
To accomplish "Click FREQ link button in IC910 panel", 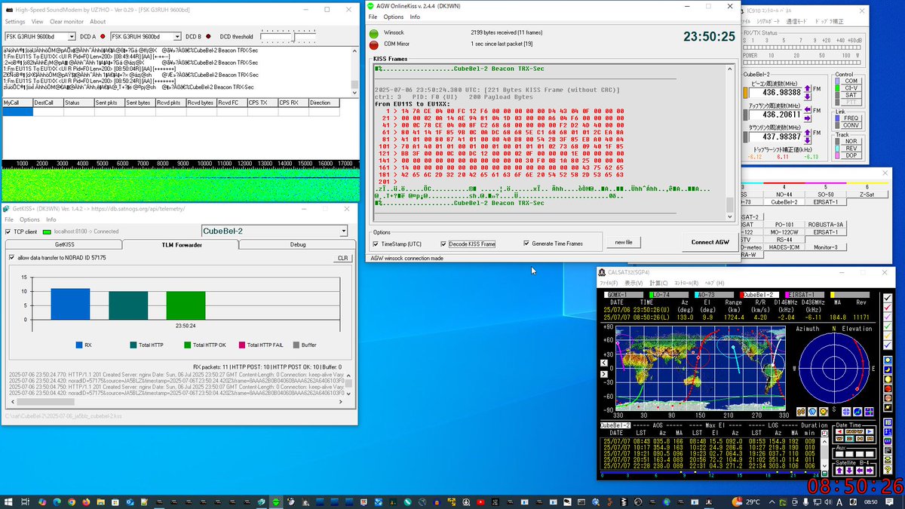I will coord(851,118).
